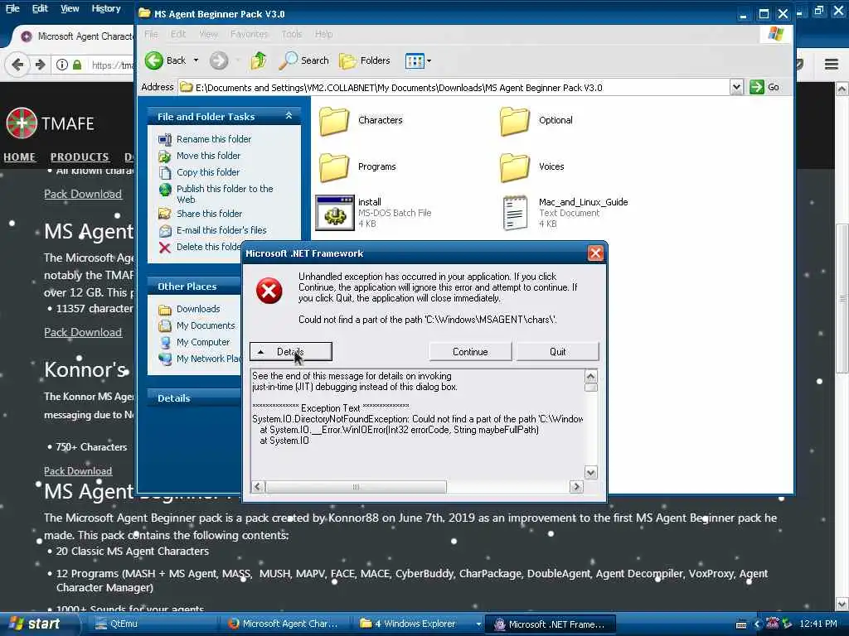This screenshot has height=636, width=849.
Task: Open the Views dropdown arrow
Action: click(x=429, y=61)
